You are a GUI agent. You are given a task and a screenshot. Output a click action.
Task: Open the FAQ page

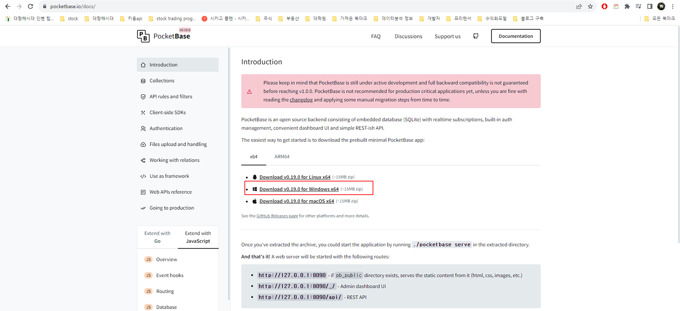coord(376,36)
